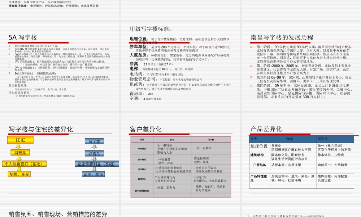Click the 停车车位 line in 甲级写字楼标准
The image size is (361, 217).
[180, 48]
